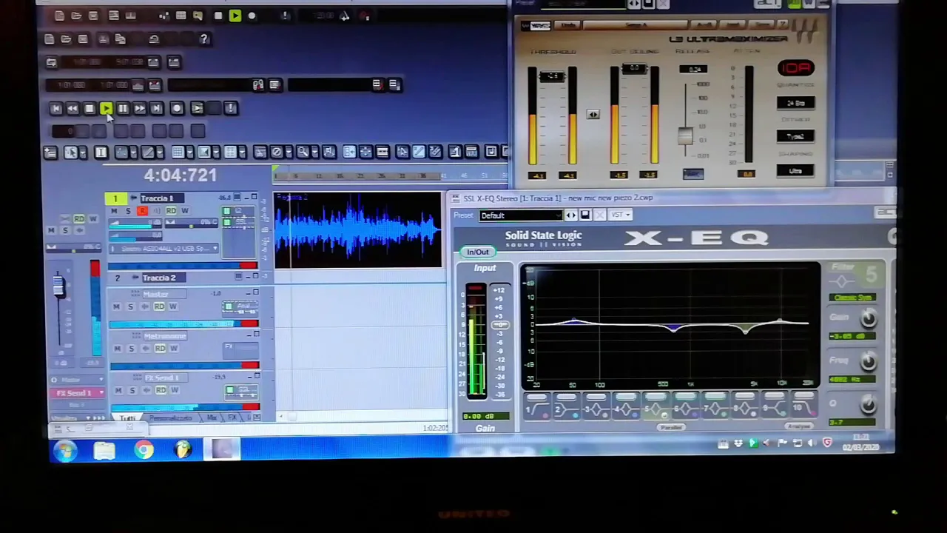Screen dimensions: 947x533
Task: Click the IDR logo in L3
Action: click(796, 69)
